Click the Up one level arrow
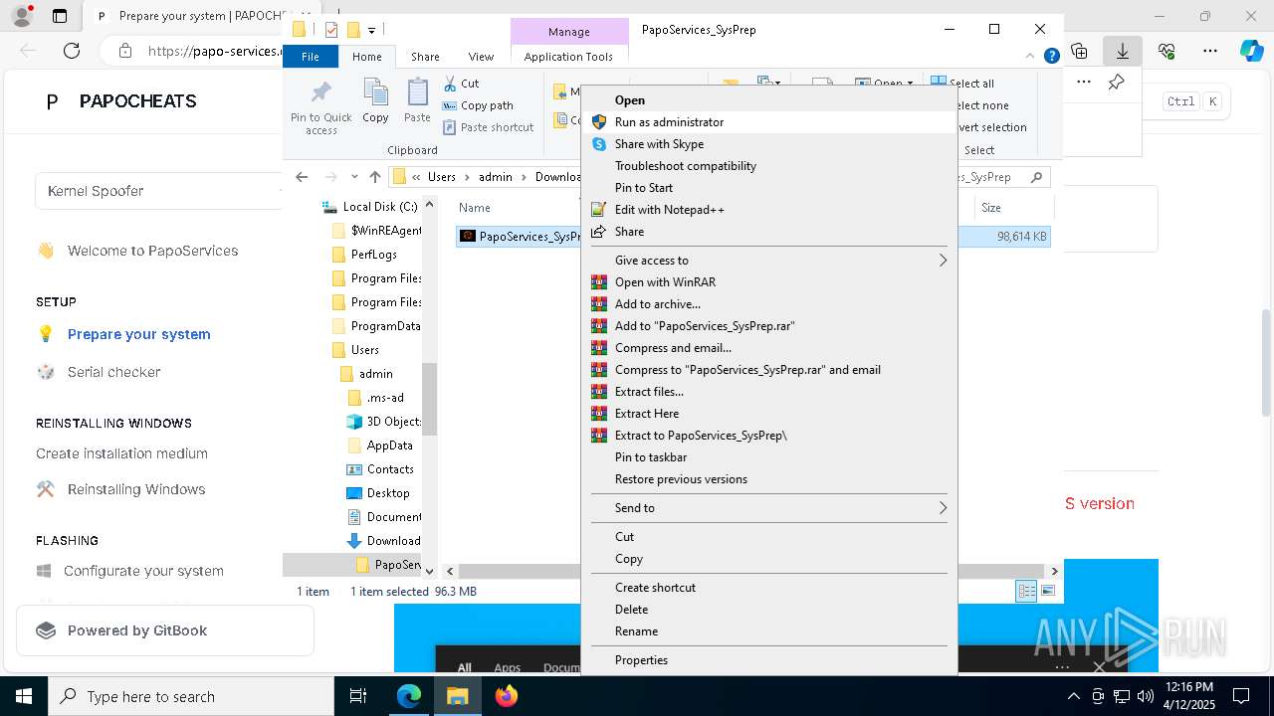Viewport: 1274px width, 716px height. click(x=374, y=177)
